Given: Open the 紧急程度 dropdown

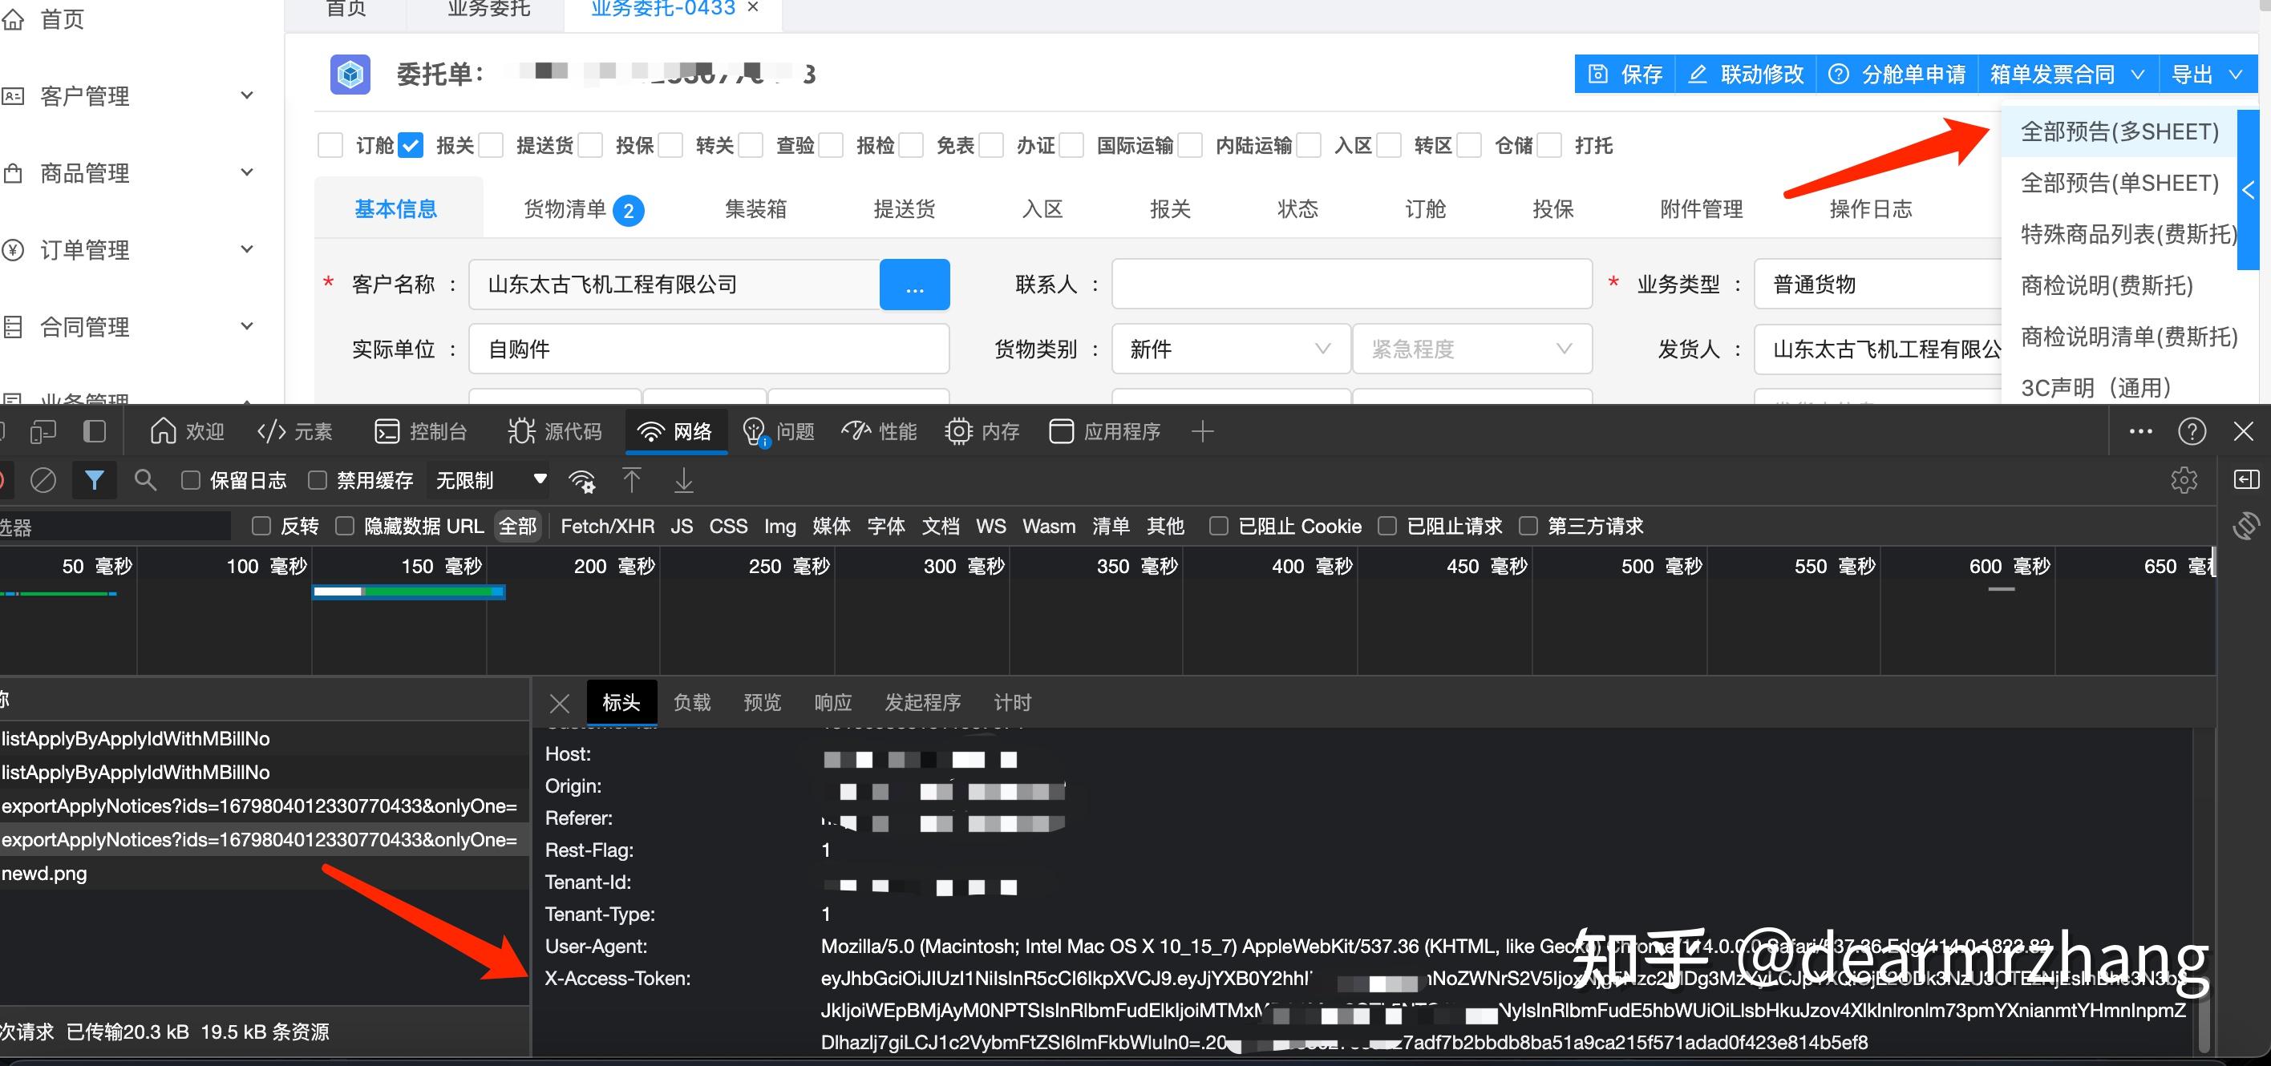Looking at the screenshot, I should [x=1472, y=349].
